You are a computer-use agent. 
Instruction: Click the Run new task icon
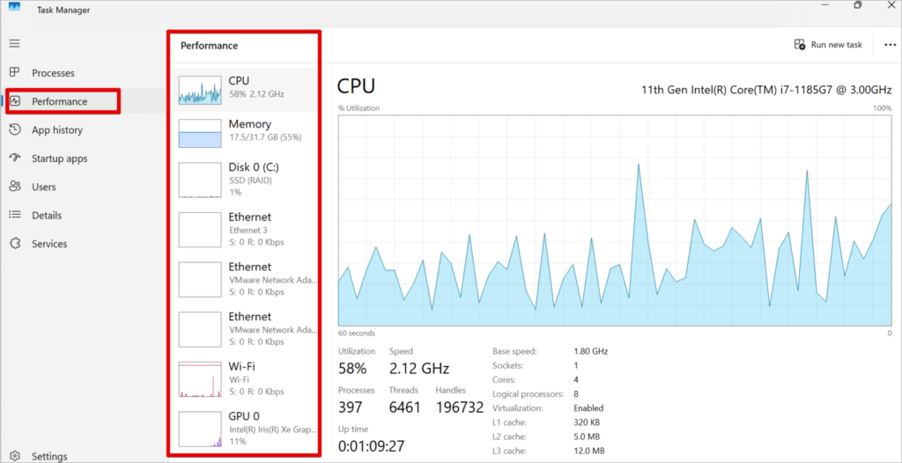pyautogui.click(x=800, y=44)
